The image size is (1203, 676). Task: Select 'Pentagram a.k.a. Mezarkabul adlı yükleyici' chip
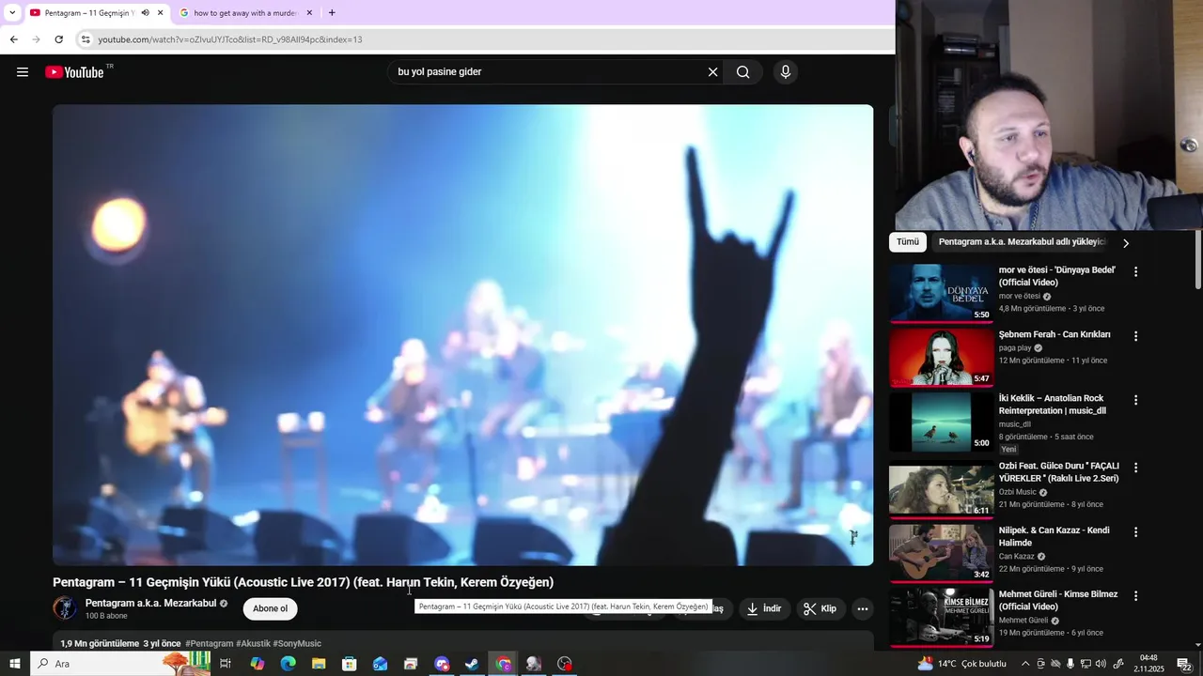(1023, 242)
